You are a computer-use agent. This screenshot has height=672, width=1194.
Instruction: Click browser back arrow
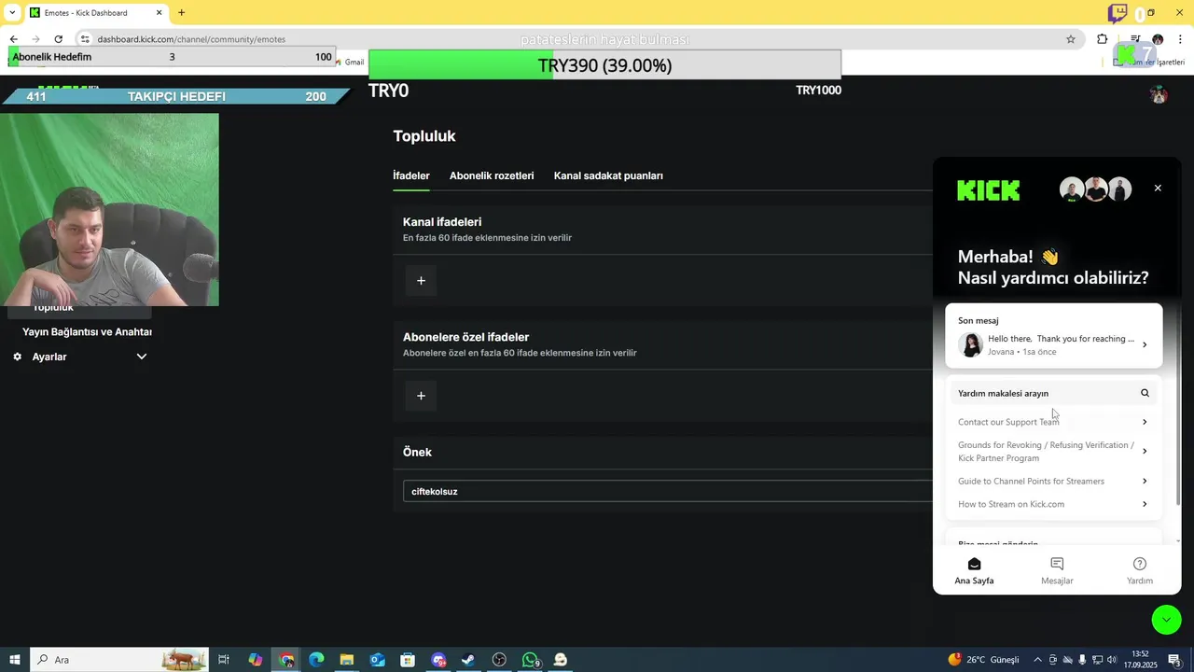coord(13,39)
